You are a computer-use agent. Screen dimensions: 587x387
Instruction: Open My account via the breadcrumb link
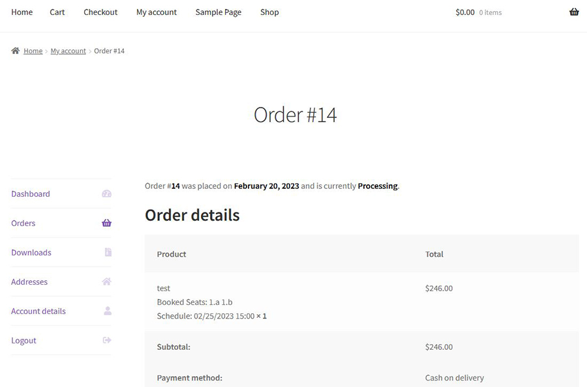pos(68,50)
